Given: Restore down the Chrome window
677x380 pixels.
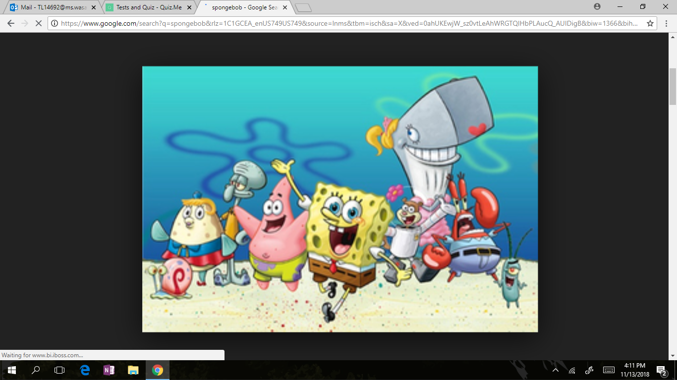Looking at the screenshot, I should coord(643,6).
